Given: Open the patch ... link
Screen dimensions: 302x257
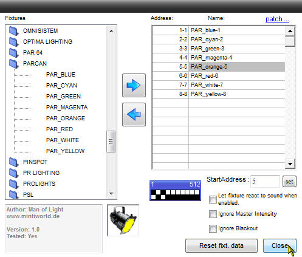Looking at the screenshot, I should coord(277,19).
